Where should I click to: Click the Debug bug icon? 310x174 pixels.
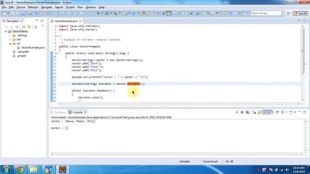[x=98, y=13]
